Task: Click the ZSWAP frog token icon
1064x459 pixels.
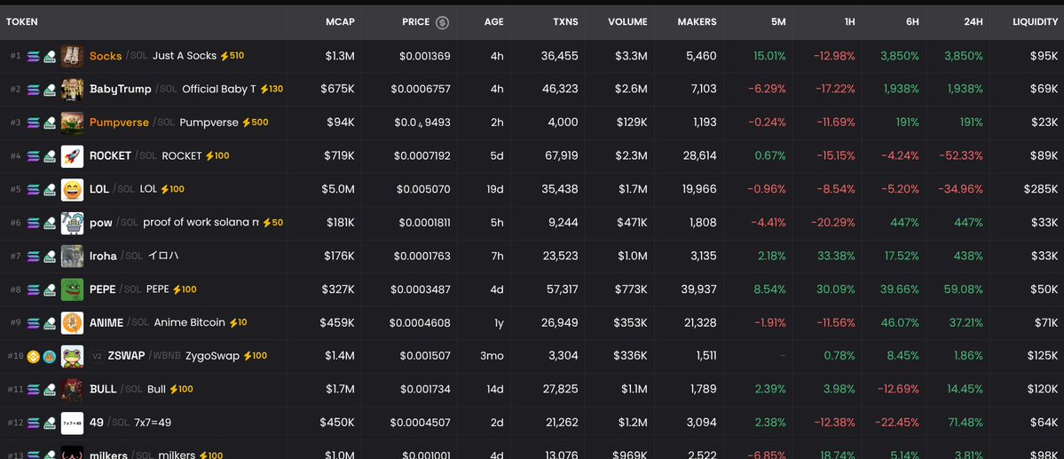Action: 72,356
